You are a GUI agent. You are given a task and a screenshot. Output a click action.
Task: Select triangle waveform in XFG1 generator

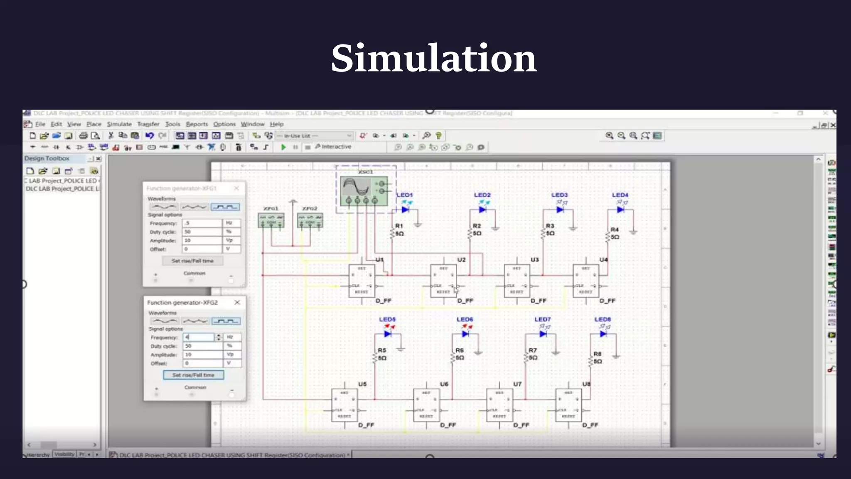tap(194, 207)
